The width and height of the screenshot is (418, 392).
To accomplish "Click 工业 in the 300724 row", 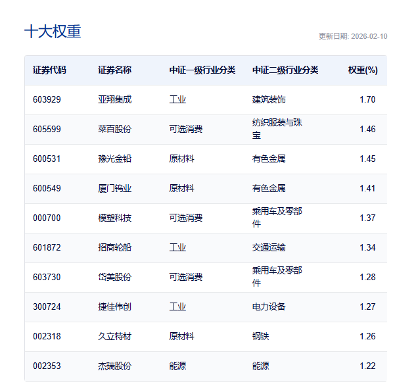I will (177, 307).
